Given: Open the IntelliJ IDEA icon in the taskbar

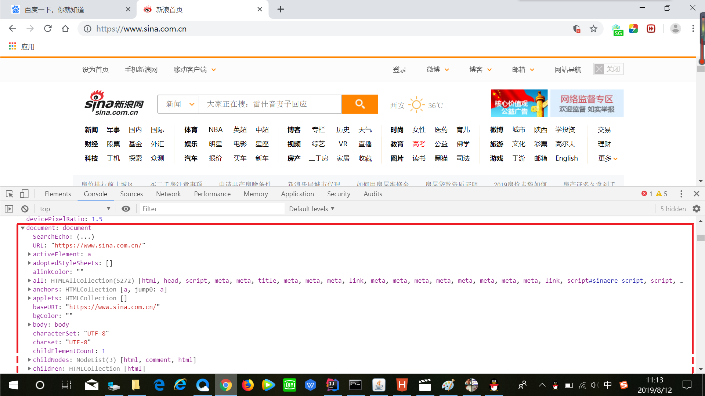Looking at the screenshot, I should (332, 385).
